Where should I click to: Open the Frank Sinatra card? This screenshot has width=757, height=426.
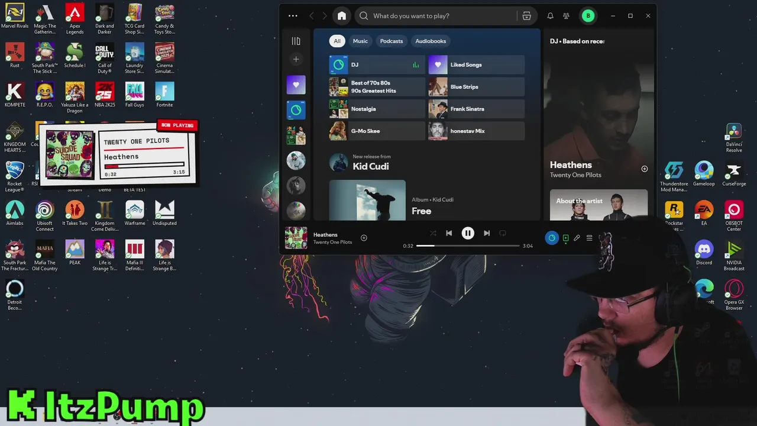click(476, 109)
